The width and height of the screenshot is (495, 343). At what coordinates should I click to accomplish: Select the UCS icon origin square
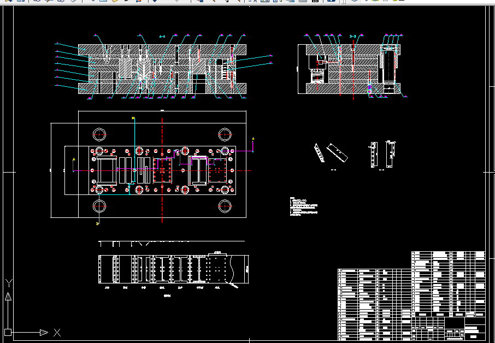tap(8, 332)
